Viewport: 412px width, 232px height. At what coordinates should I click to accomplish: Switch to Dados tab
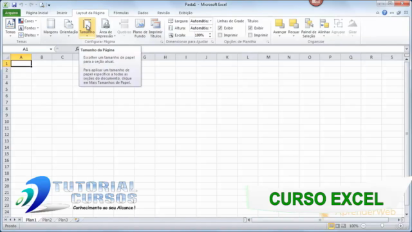[x=143, y=13]
